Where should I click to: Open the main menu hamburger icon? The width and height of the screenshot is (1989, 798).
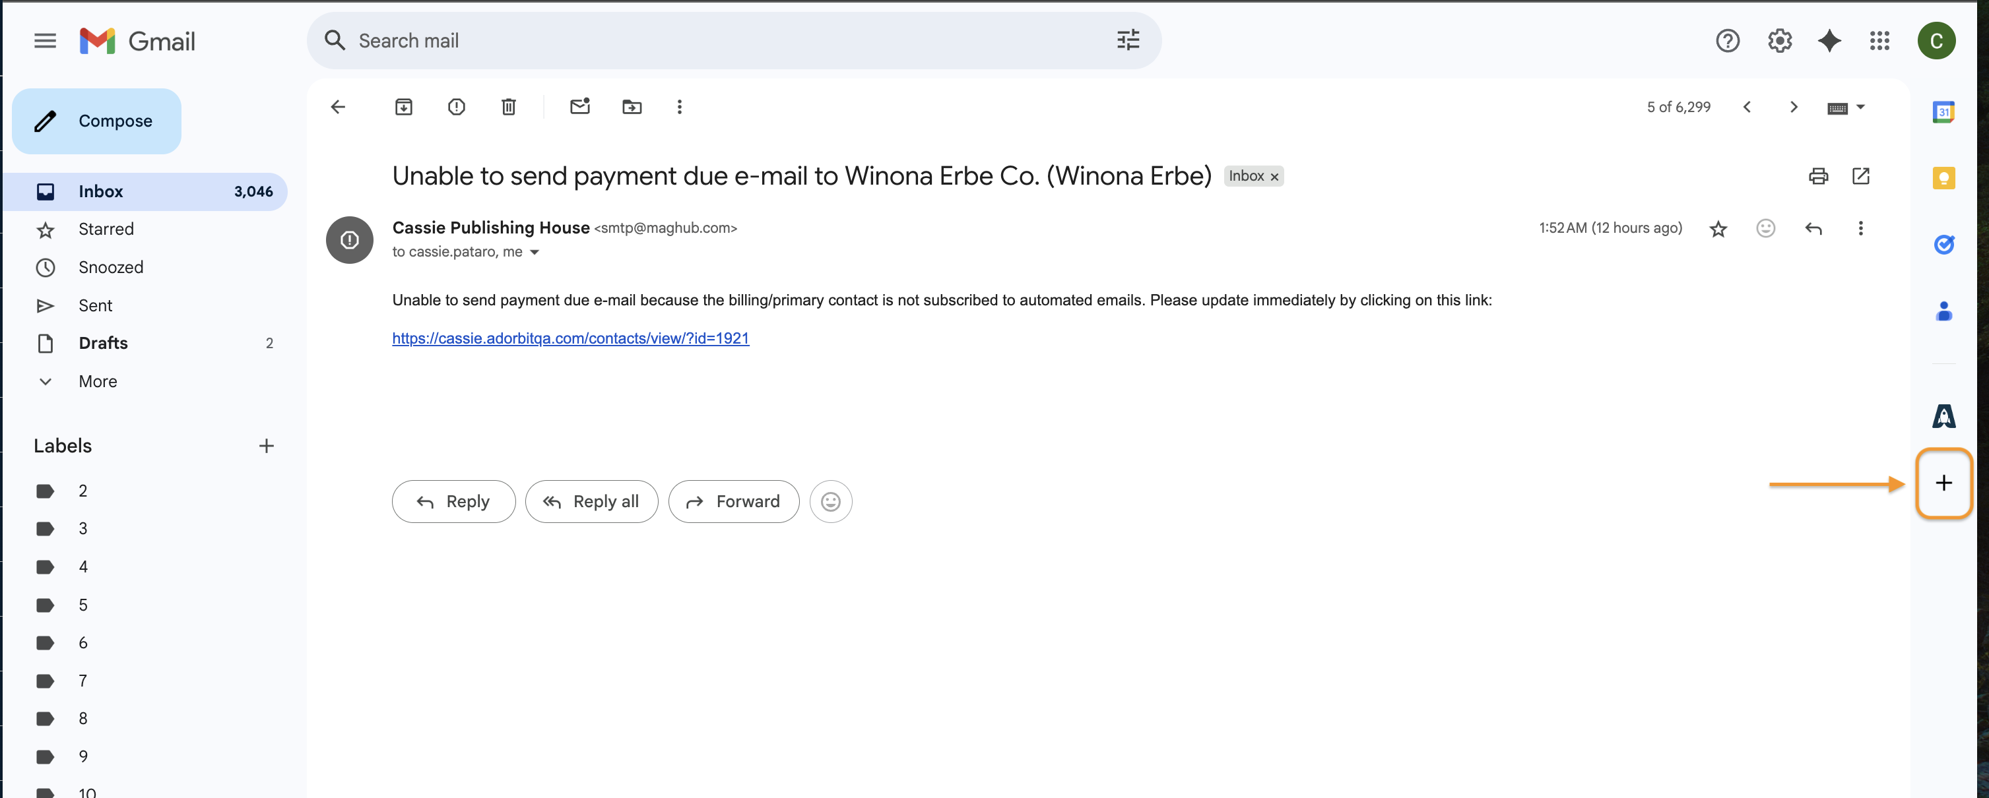(x=46, y=40)
